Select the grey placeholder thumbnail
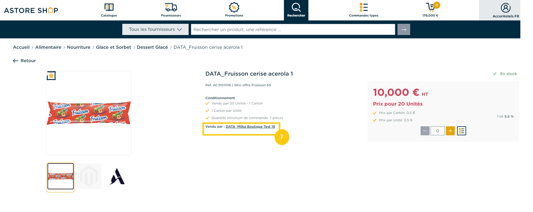The image size is (533, 212). click(x=89, y=176)
